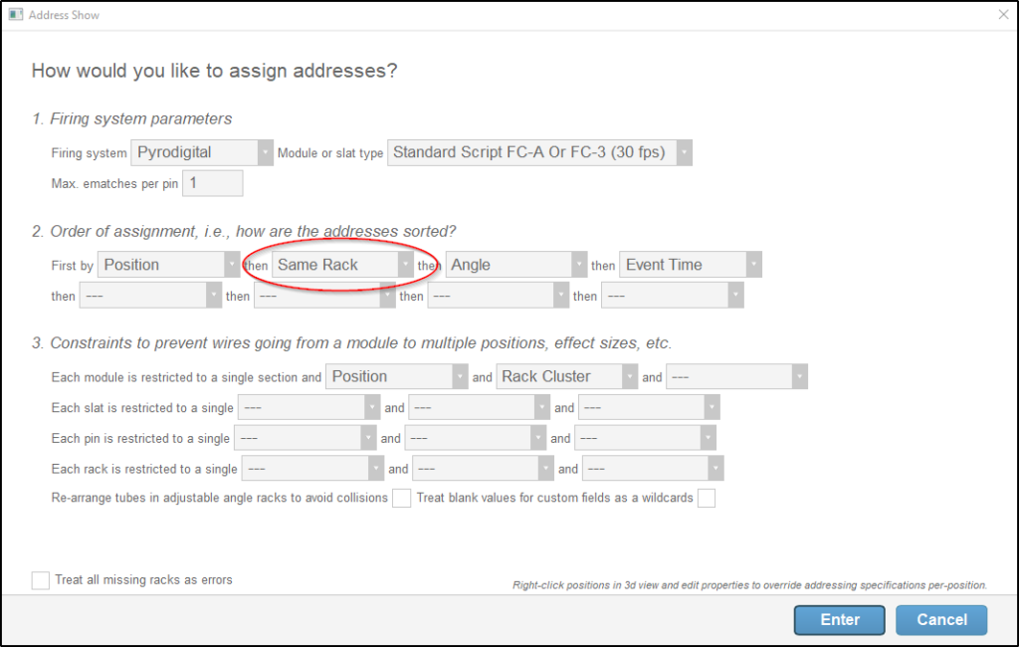Click Cancel to dismiss the dialog
The height and width of the screenshot is (647, 1019).
pyautogui.click(x=940, y=619)
